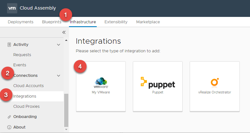Open Events under Activity
The image size is (250, 133).
pos(19,65)
